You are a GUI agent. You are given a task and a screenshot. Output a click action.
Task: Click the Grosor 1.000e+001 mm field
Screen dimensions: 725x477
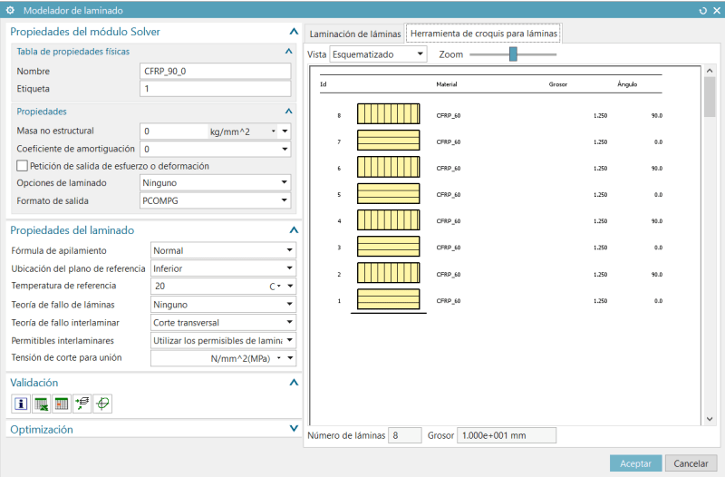[x=507, y=435]
